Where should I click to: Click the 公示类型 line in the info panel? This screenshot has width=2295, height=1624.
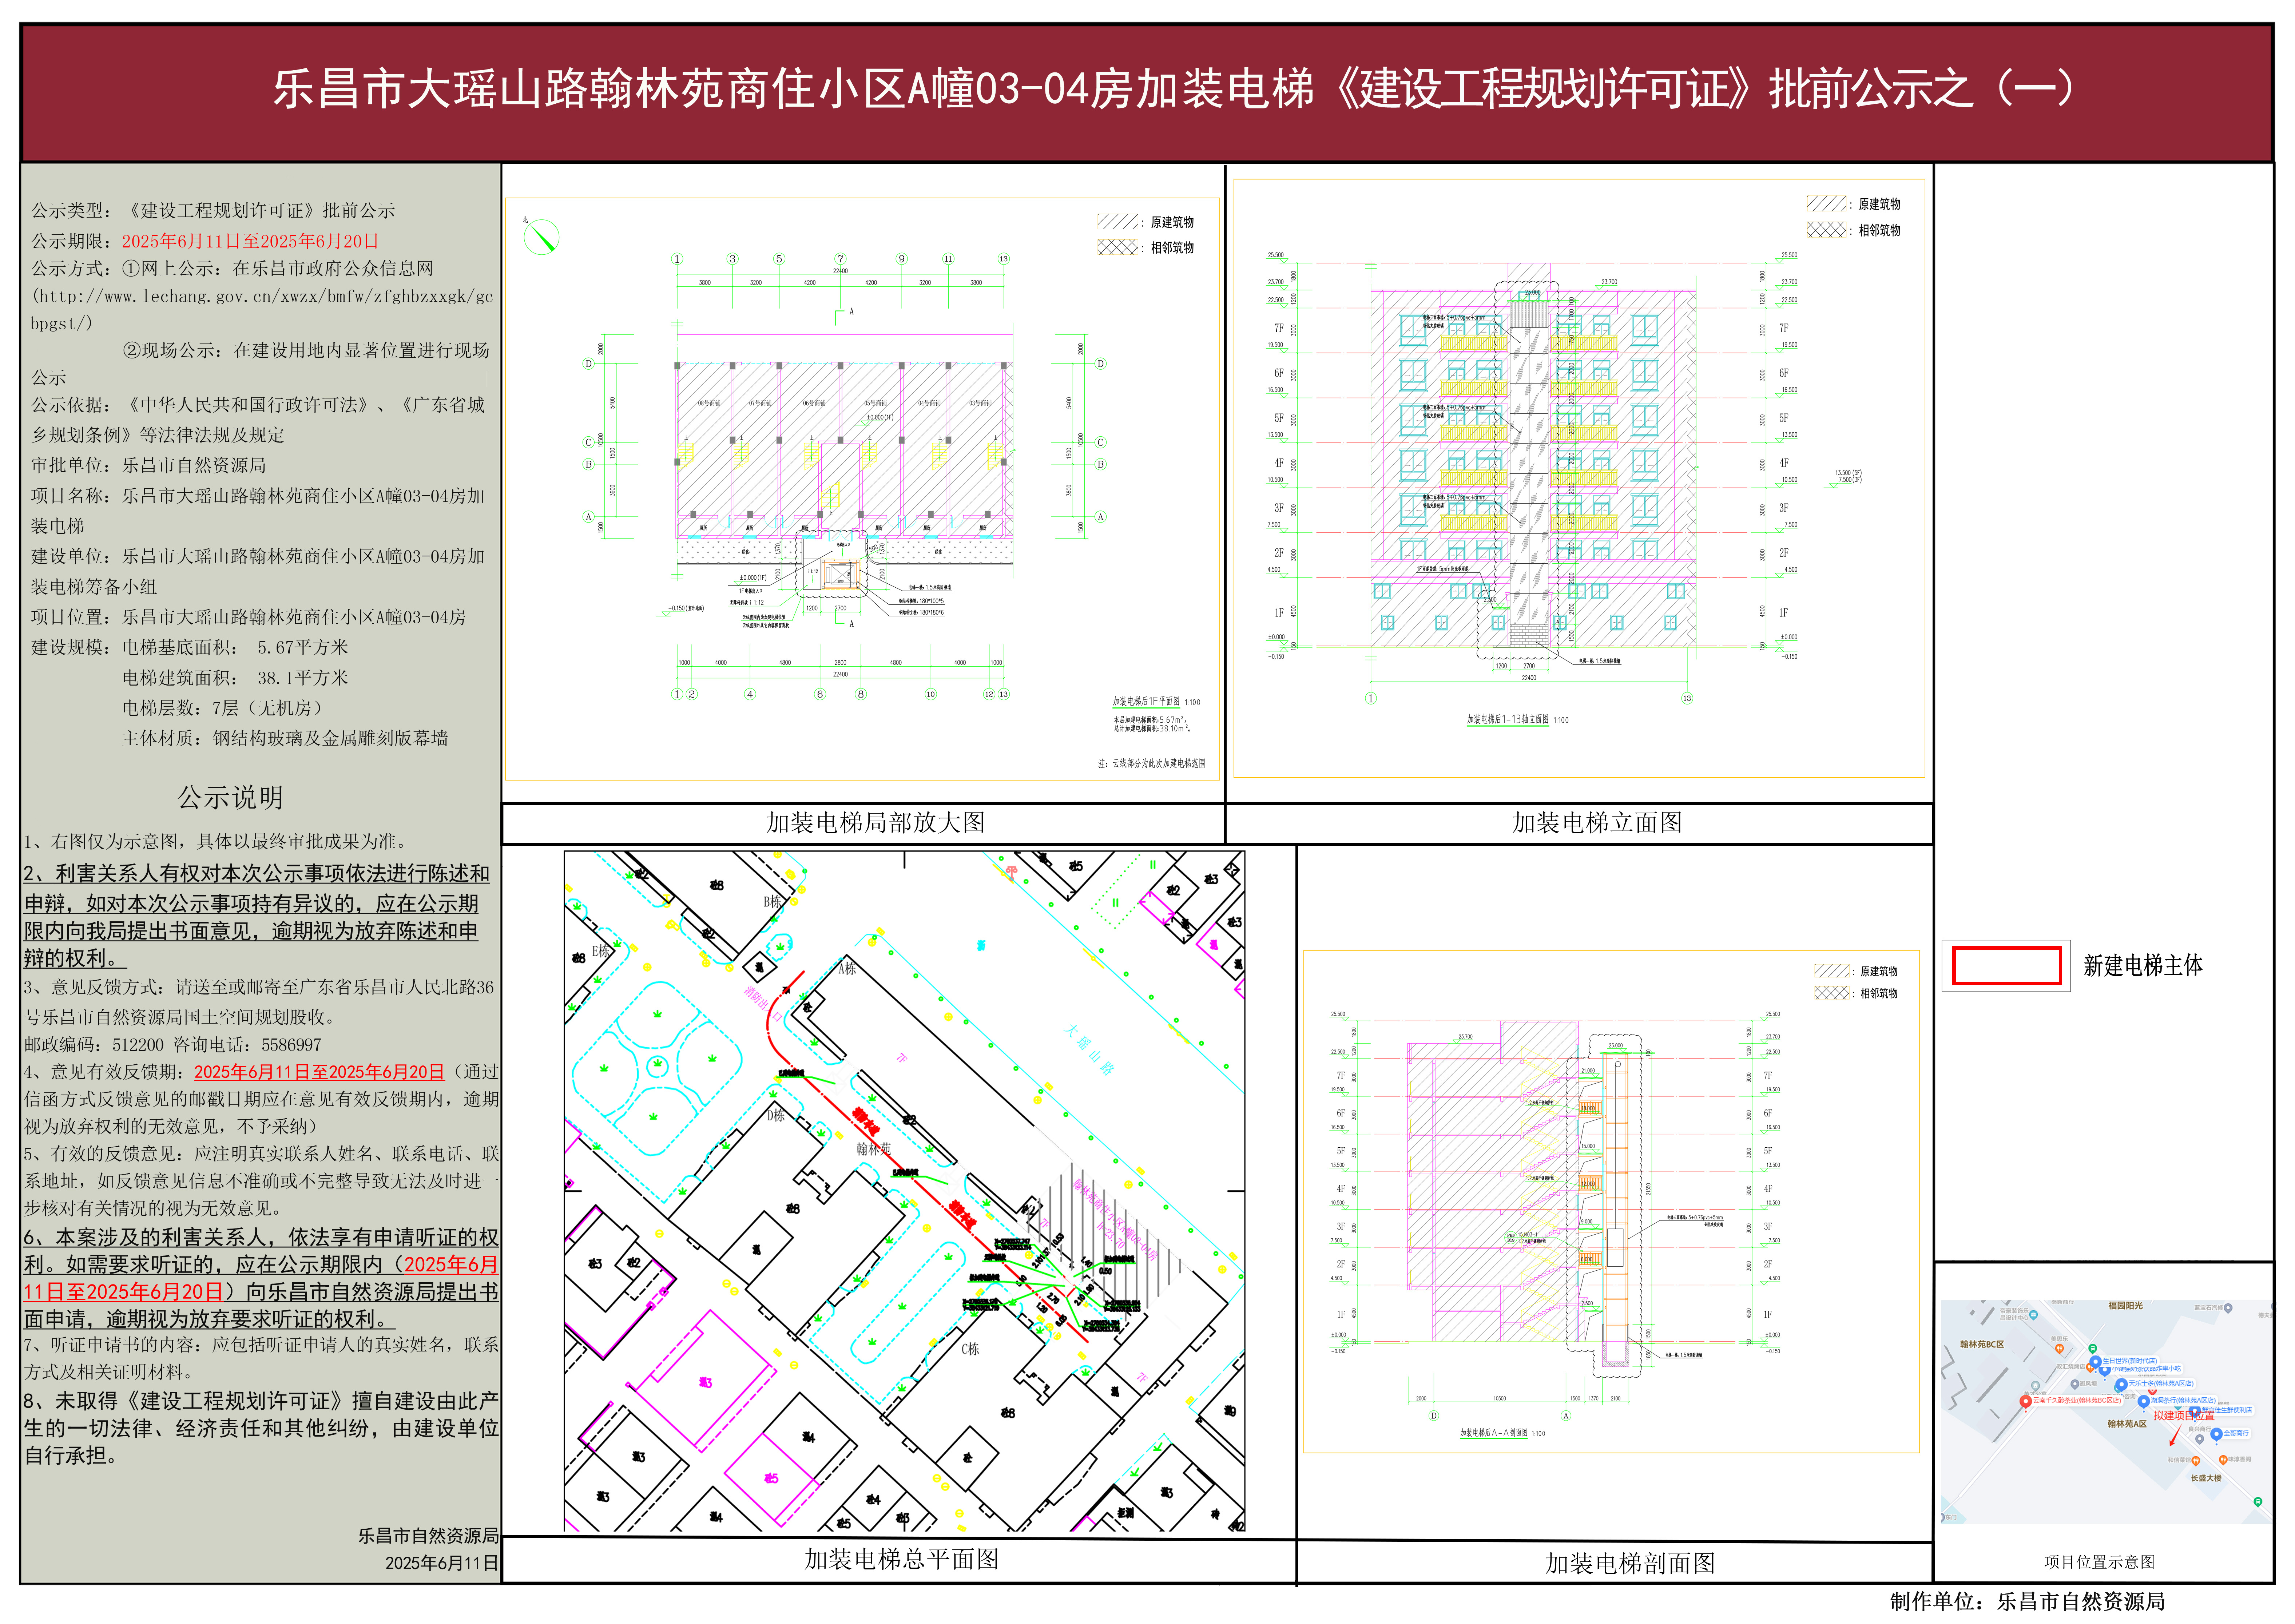pyautogui.click(x=213, y=211)
